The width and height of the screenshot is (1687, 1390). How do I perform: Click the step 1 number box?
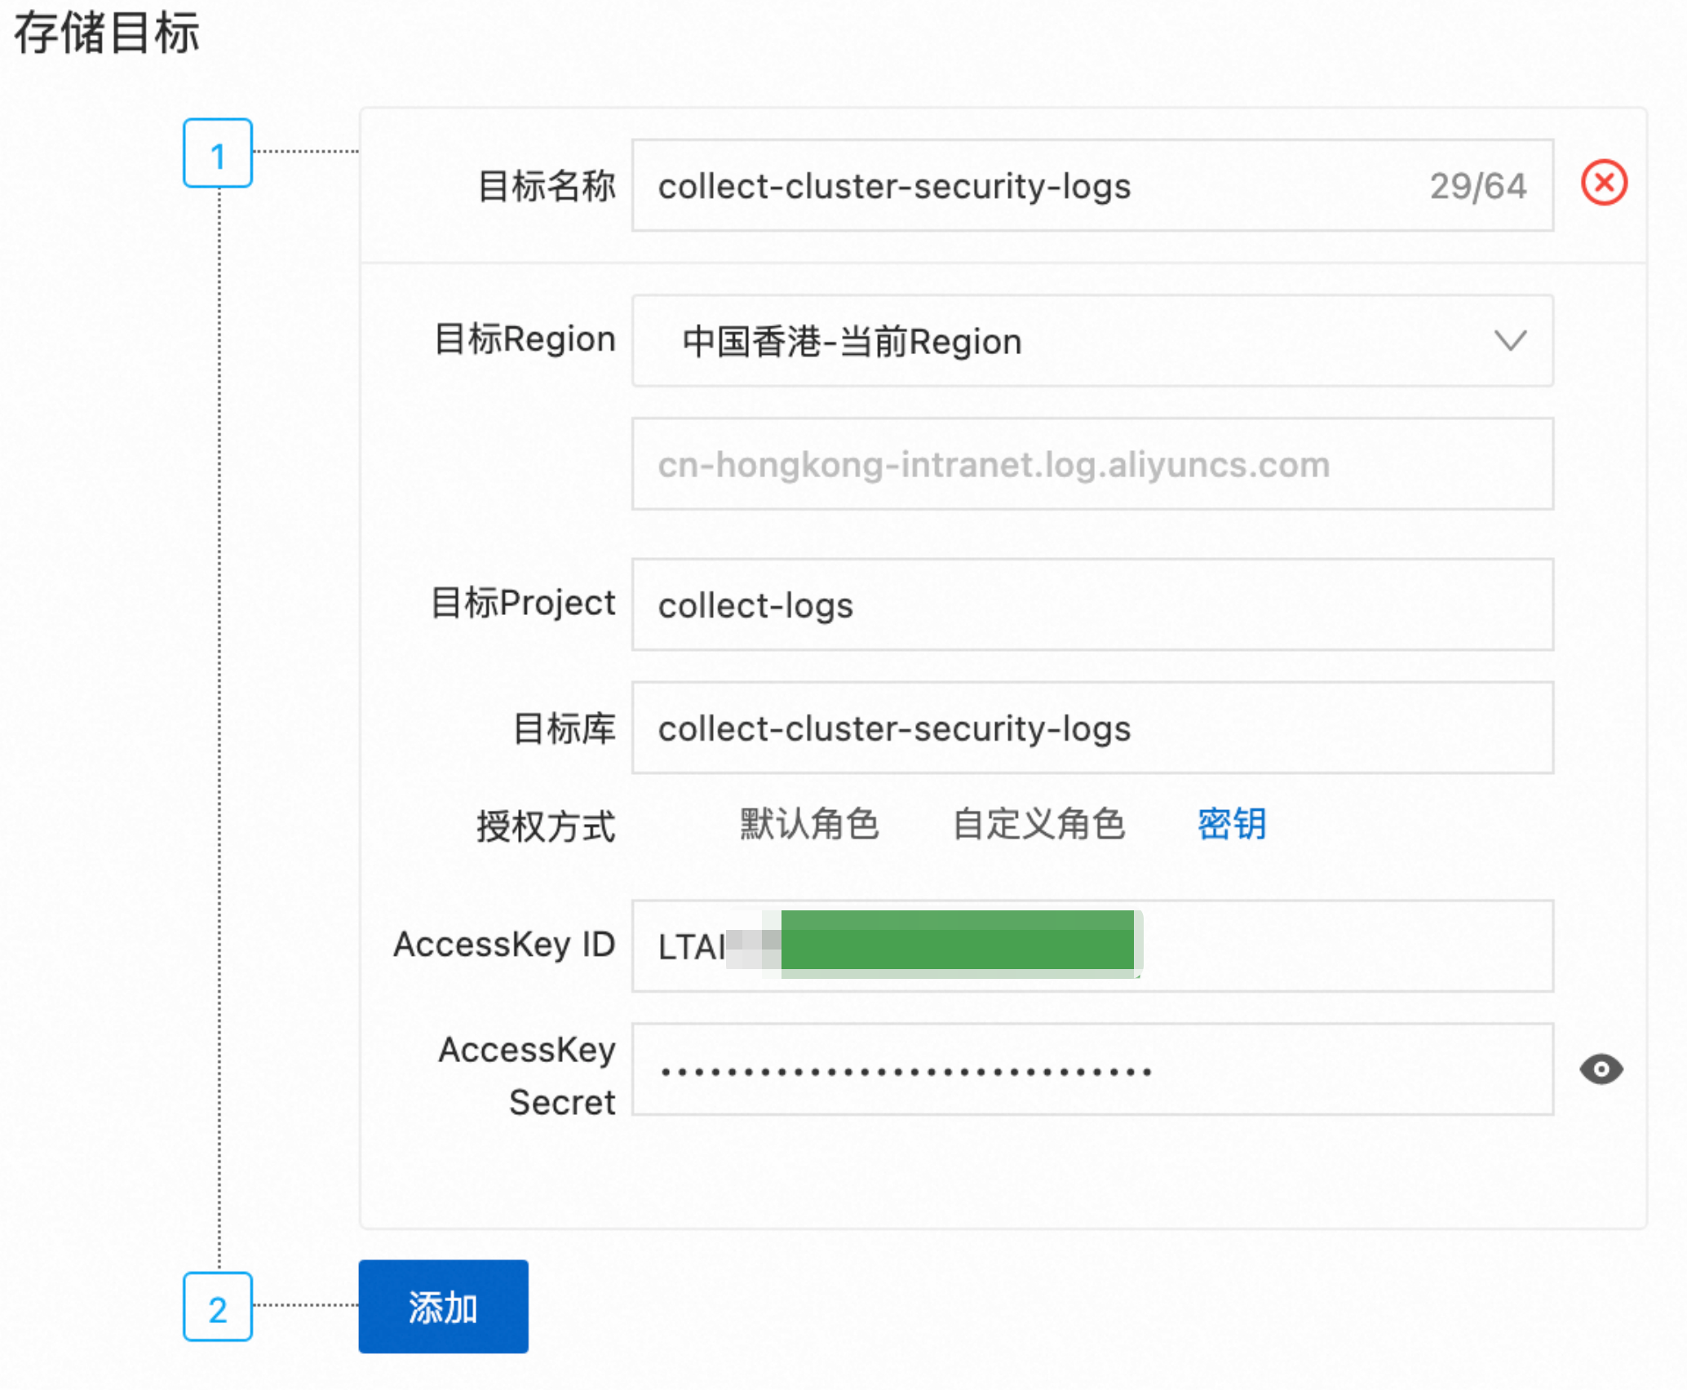(217, 153)
